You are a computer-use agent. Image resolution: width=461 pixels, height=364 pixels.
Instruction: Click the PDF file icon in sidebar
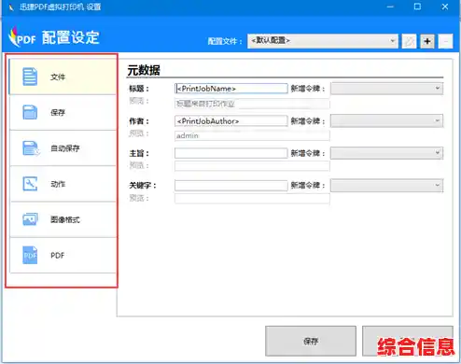point(30,255)
